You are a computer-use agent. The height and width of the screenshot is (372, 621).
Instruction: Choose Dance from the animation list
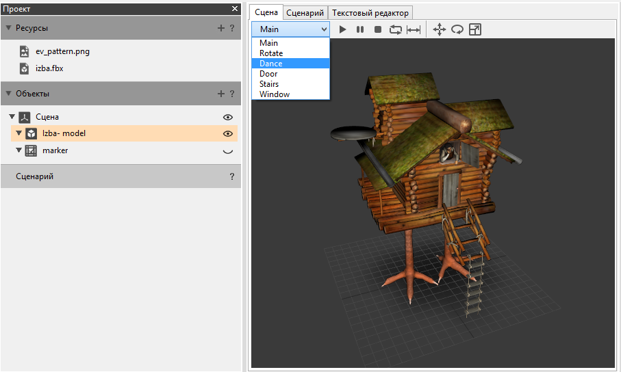[x=271, y=64]
